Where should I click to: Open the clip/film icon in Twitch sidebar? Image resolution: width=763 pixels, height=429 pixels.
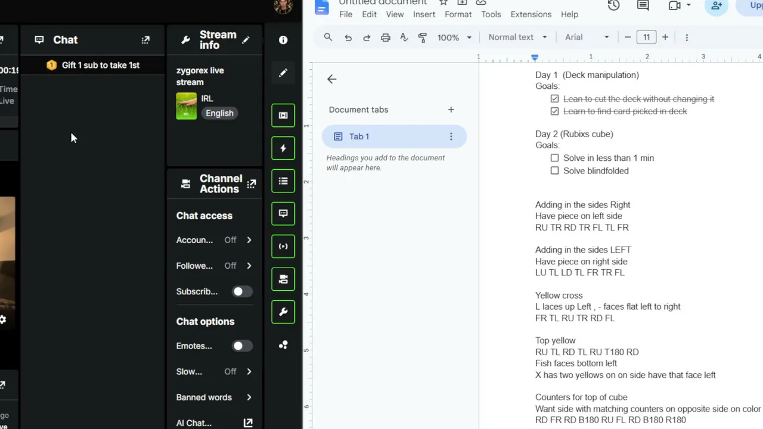(283, 116)
